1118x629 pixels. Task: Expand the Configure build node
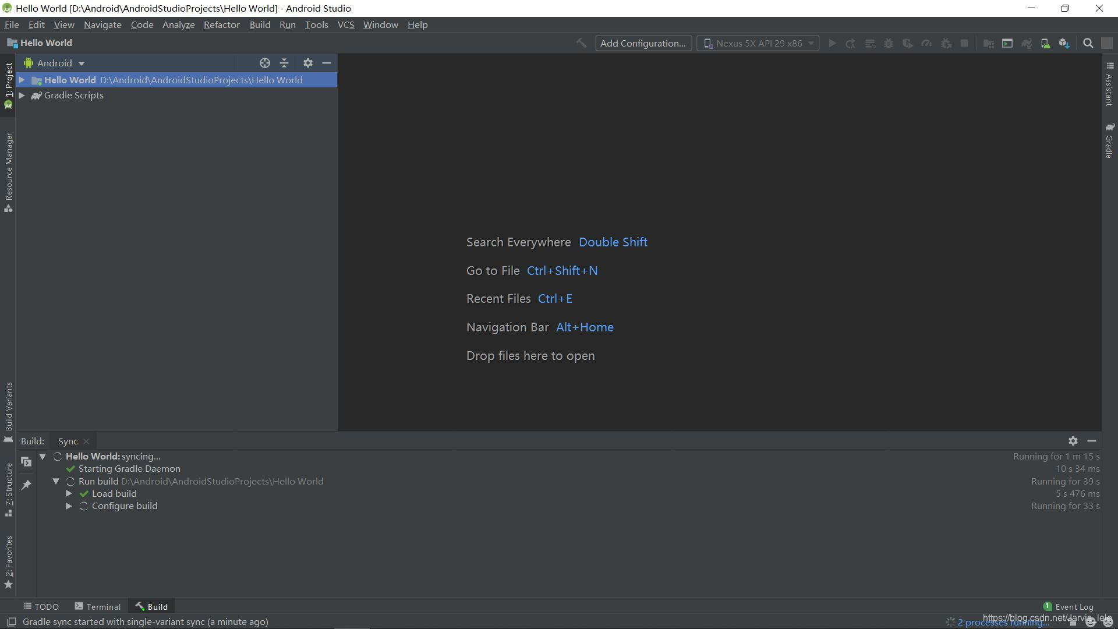(69, 506)
